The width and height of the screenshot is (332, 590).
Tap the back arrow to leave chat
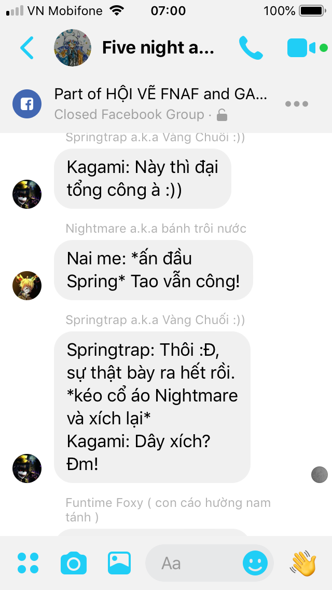pos(26,48)
